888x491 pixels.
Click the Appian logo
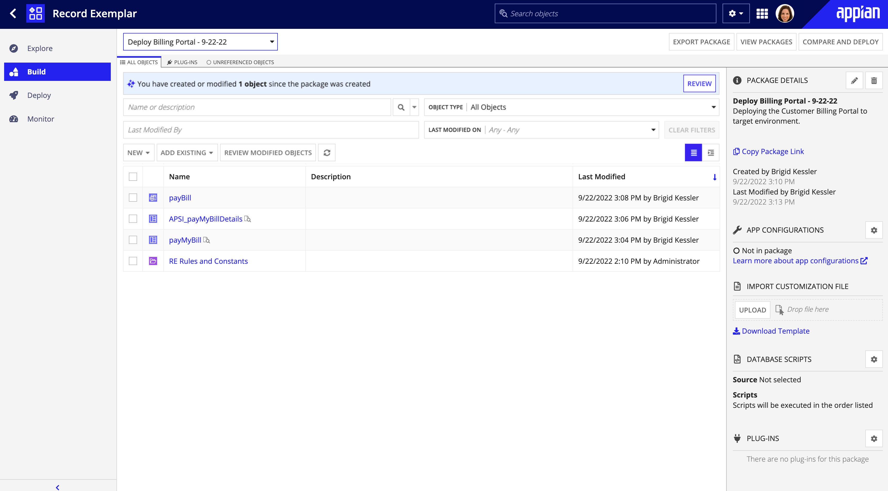click(858, 14)
